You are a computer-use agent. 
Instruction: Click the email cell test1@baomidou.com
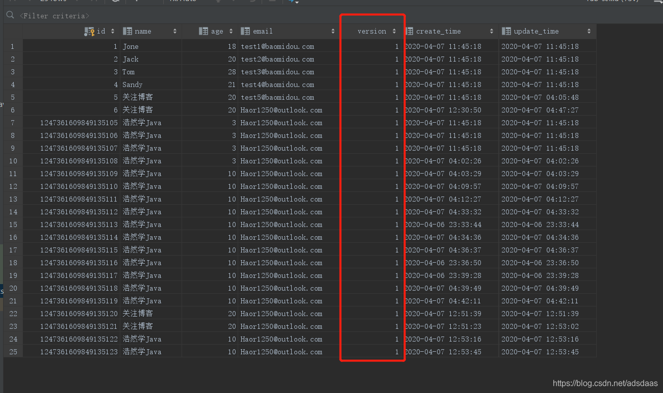[x=289, y=46]
